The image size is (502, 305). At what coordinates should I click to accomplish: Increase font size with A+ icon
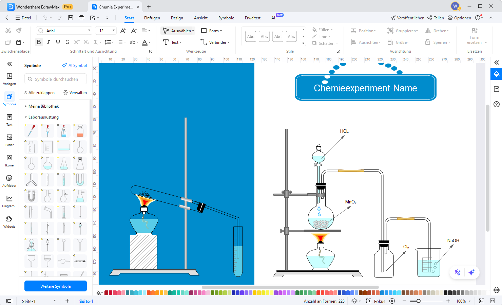(123, 31)
